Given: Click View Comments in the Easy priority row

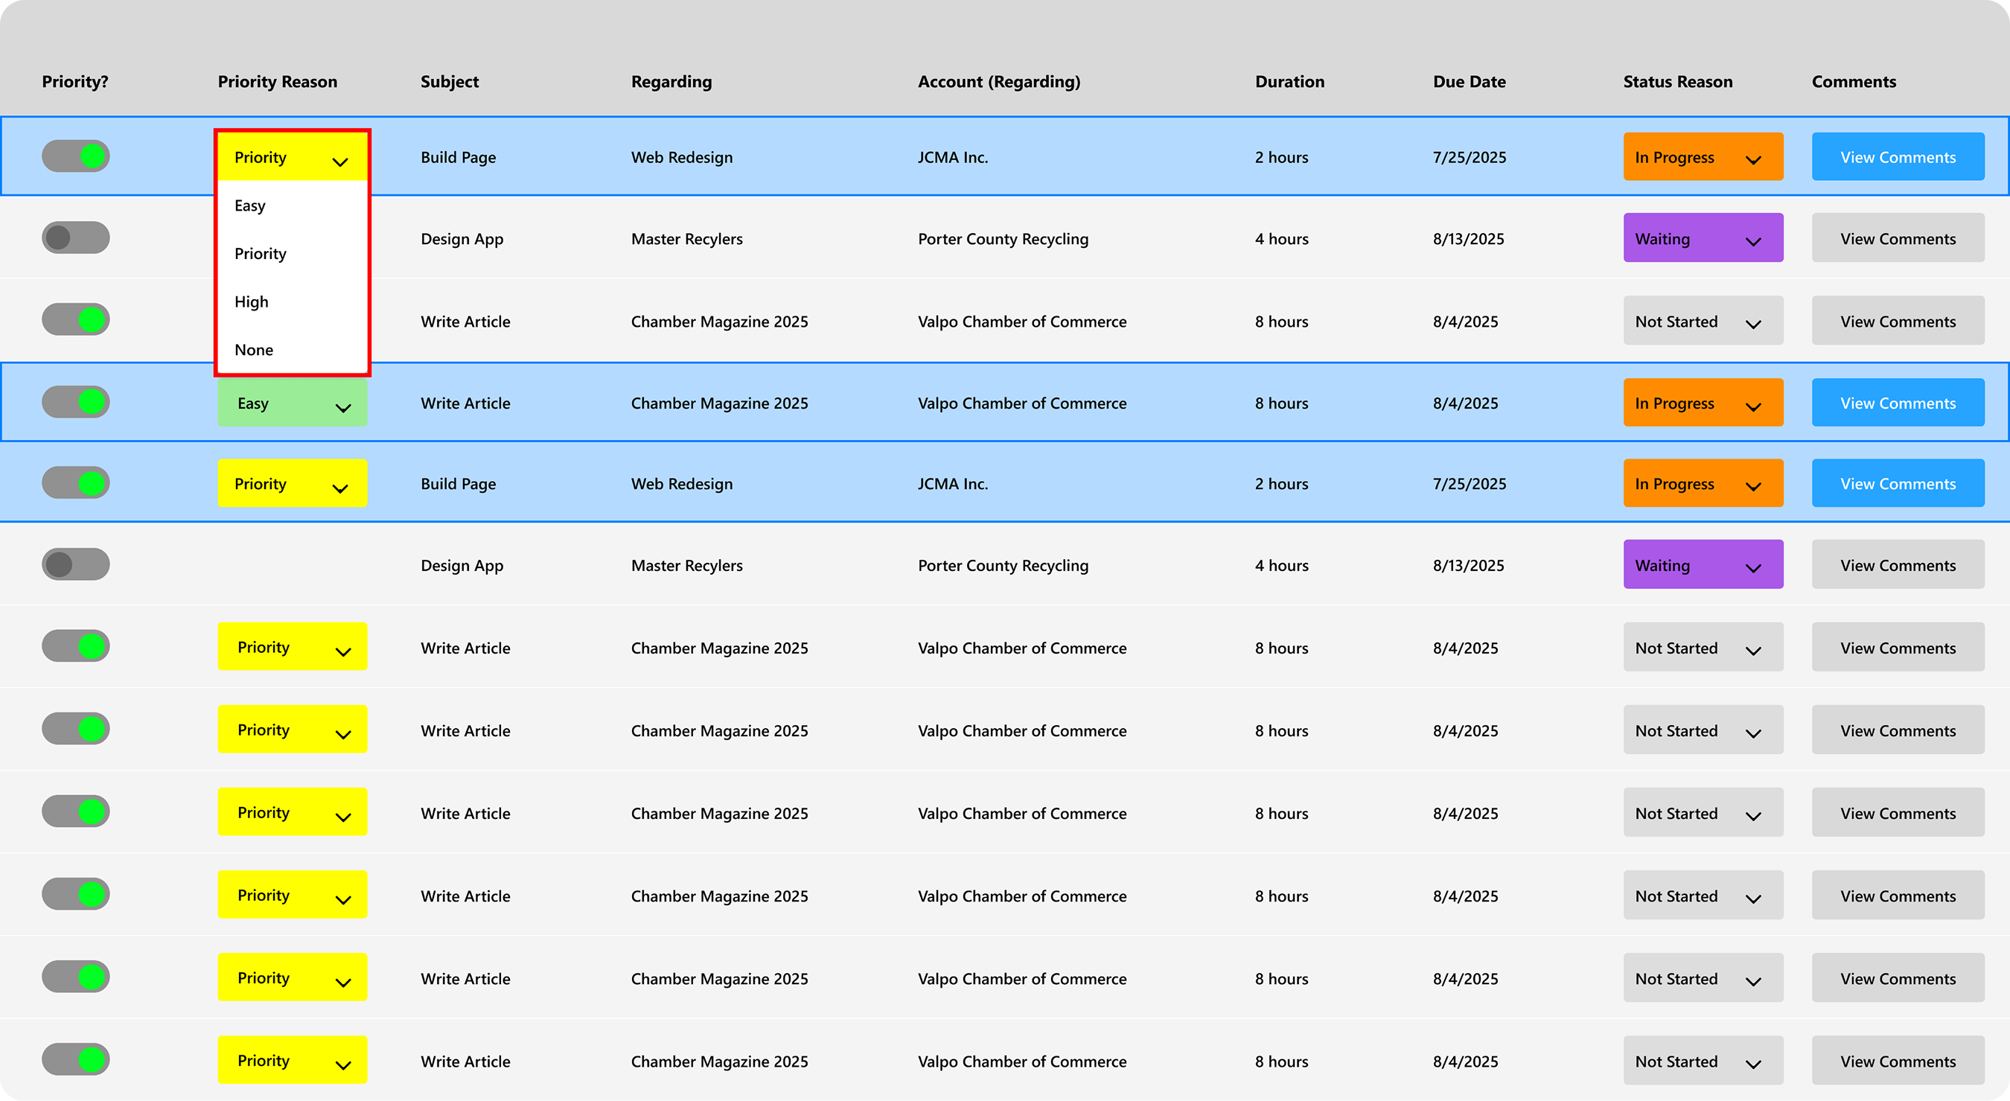Looking at the screenshot, I should 1898,403.
